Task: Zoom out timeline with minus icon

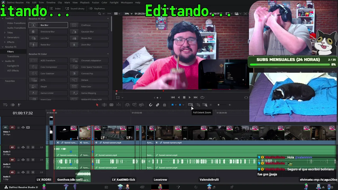Action: click(x=210, y=105)
